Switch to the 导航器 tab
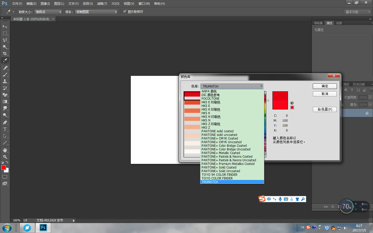 (x=318, y=23)
